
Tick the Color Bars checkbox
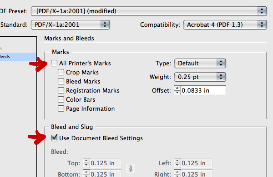pos(61,99)
